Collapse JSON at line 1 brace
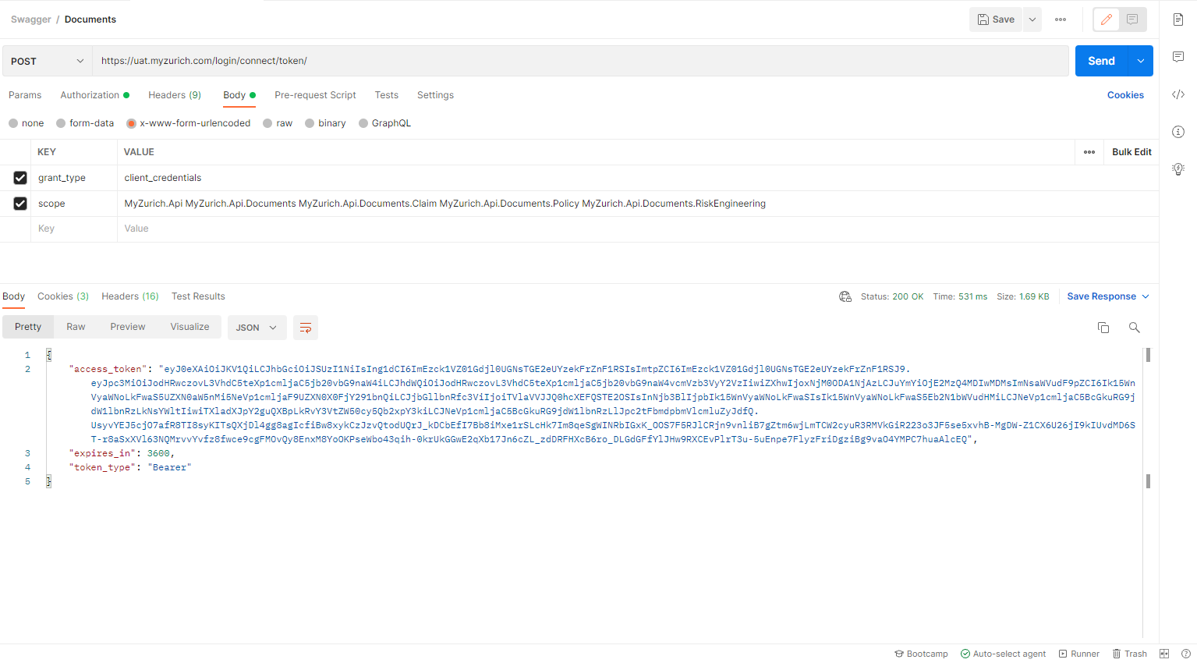The image size is (1197, 663). pos(48,355)
